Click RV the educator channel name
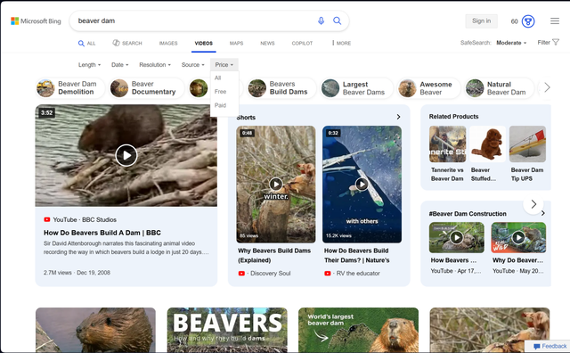 [358, 274]
